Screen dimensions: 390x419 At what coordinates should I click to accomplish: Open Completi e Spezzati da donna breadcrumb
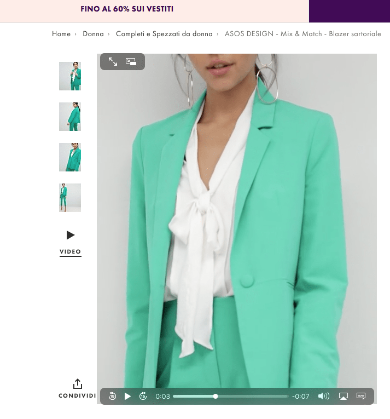point(164,34)
